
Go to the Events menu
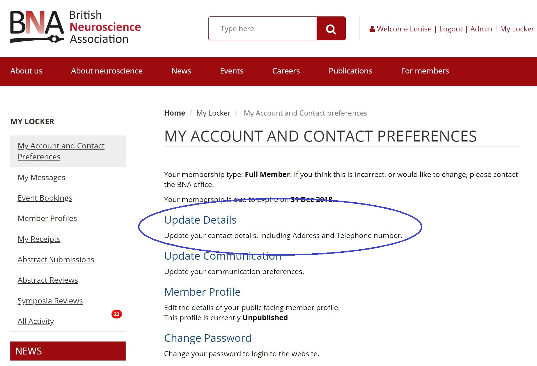[232, 71]
